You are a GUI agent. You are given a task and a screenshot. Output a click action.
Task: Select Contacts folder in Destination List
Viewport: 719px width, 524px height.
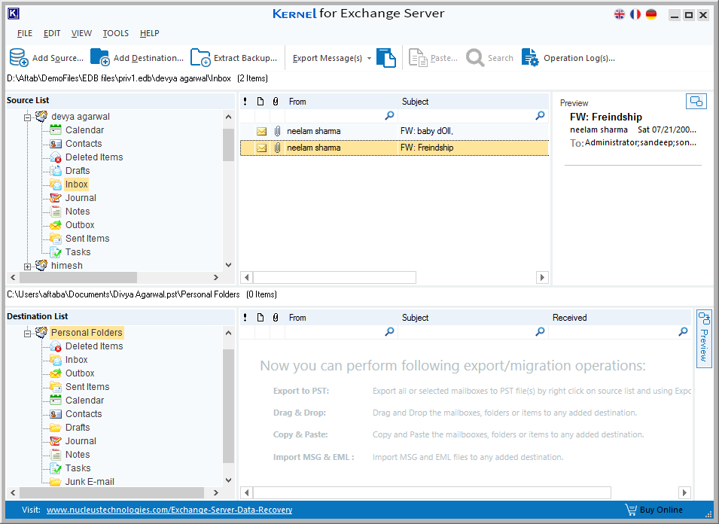(x=84, y=414)
